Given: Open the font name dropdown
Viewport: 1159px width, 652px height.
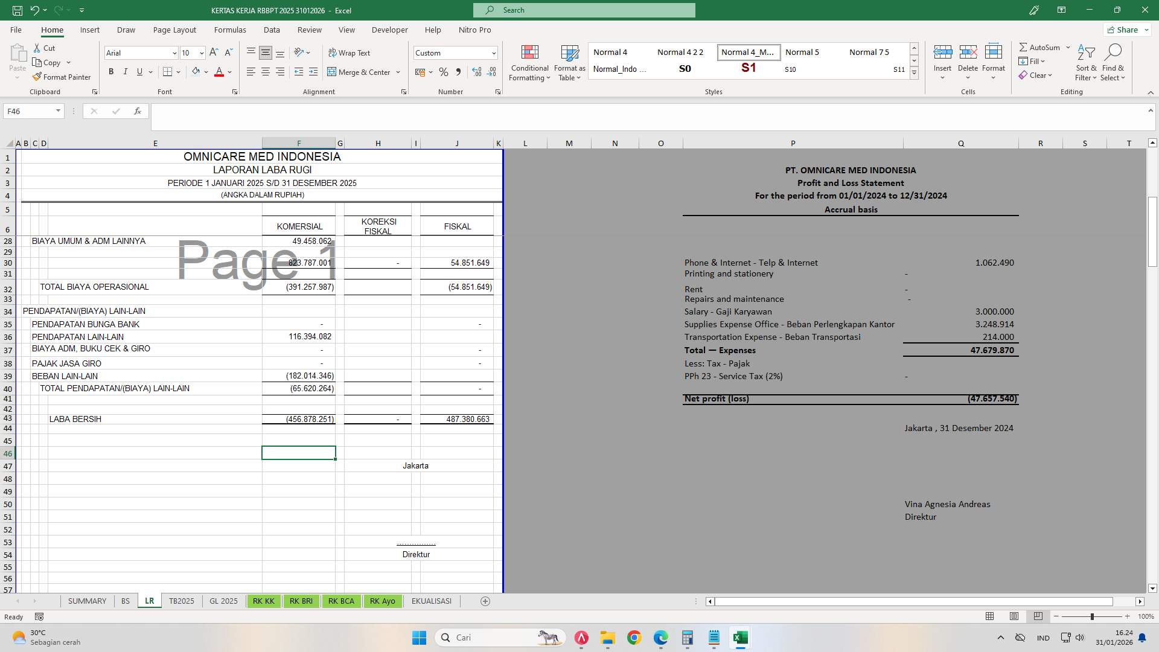Looking at the screenshot, I should point(174,53).
